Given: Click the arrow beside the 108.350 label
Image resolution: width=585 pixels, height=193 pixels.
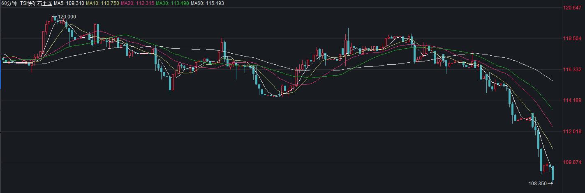Looking at the screenshot, I should [550, 184].
